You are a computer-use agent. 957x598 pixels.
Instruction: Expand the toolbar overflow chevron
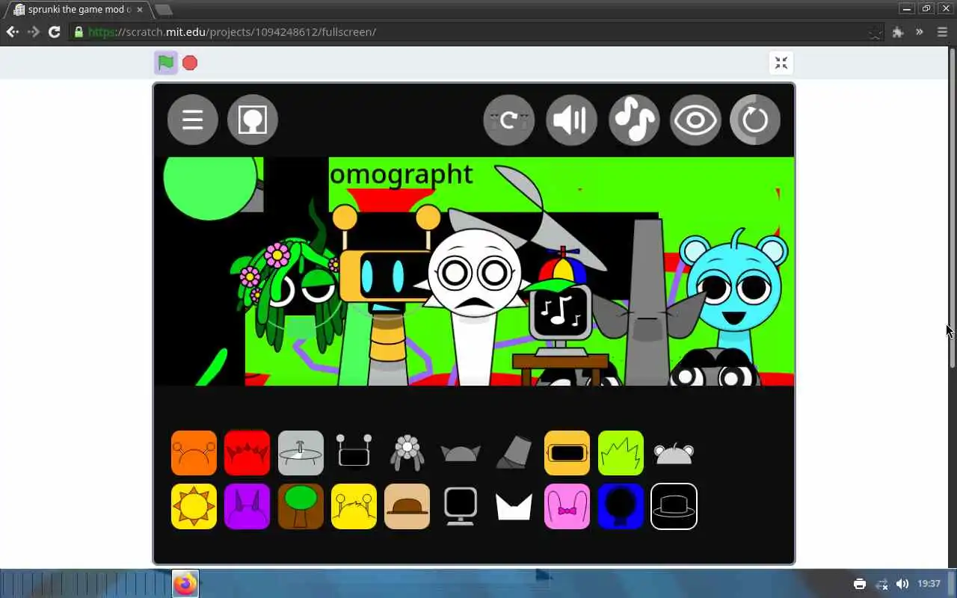[920, 31]
